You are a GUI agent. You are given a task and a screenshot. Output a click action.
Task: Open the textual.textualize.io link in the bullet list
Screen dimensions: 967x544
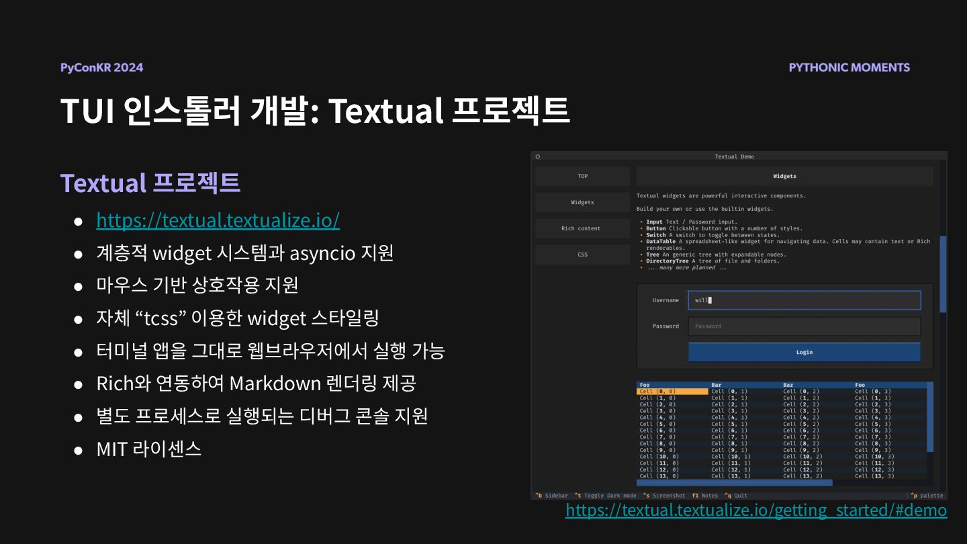[x=218, y=220]
